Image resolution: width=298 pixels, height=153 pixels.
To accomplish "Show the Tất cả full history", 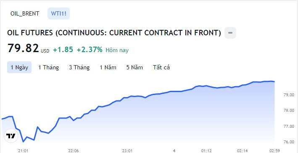I will [161, 67].
